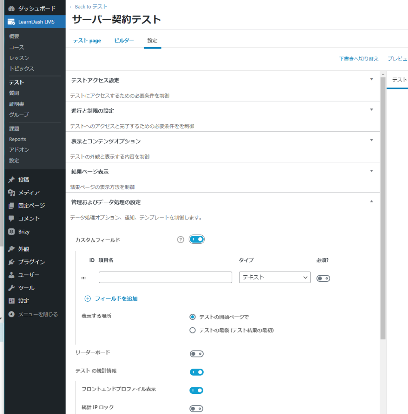Select テストの最後 radio option
Viewport: 408px width, 414px height.
pos(193,330)
